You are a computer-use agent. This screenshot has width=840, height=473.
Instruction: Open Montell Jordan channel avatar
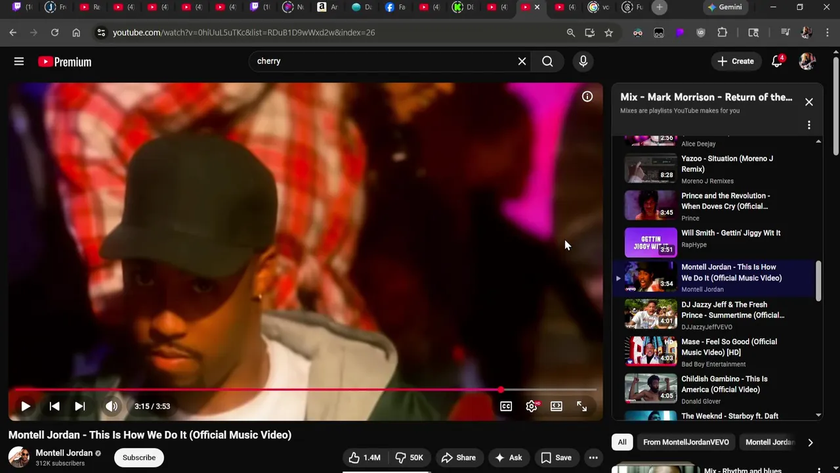(19, 457)
